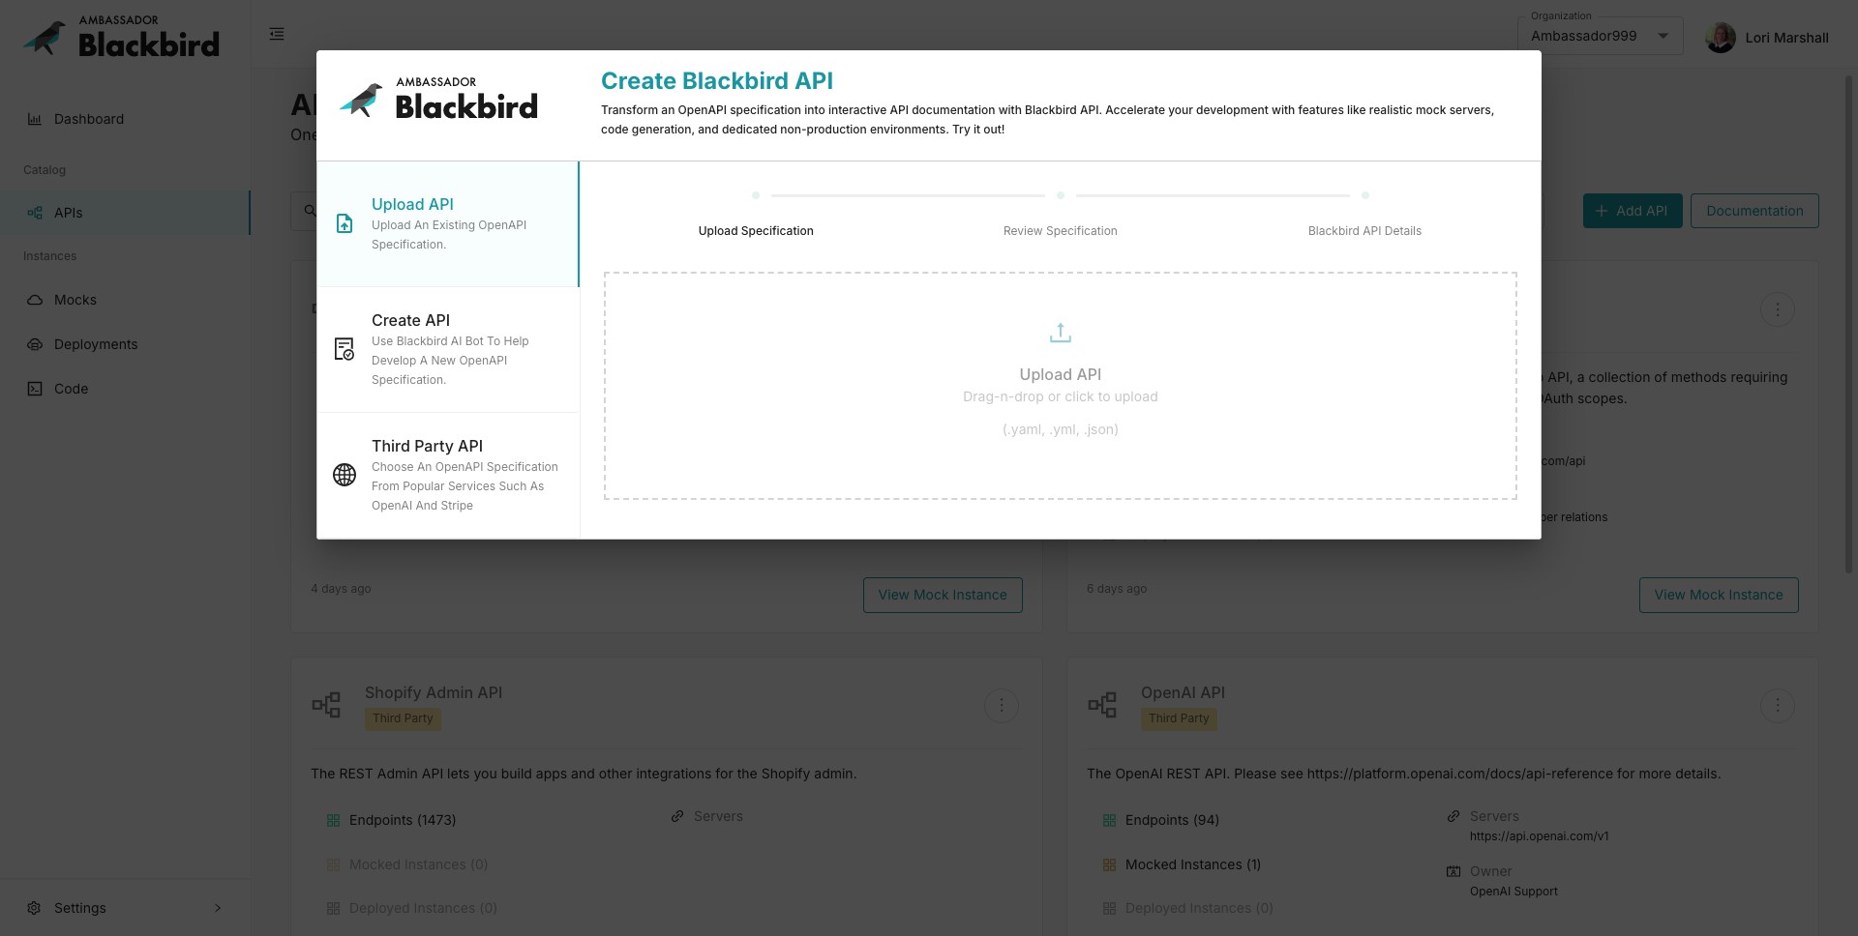The width and height of the screenshot is (1858, 936).
Task: Click the Create API document icon
Action: 345,349
